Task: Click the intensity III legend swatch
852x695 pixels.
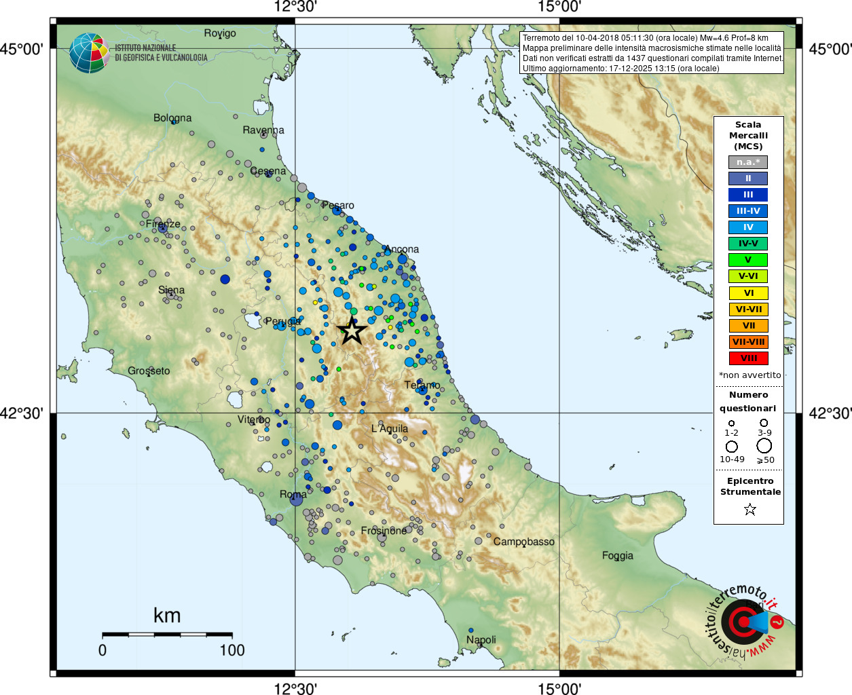Action: (748, 195)
